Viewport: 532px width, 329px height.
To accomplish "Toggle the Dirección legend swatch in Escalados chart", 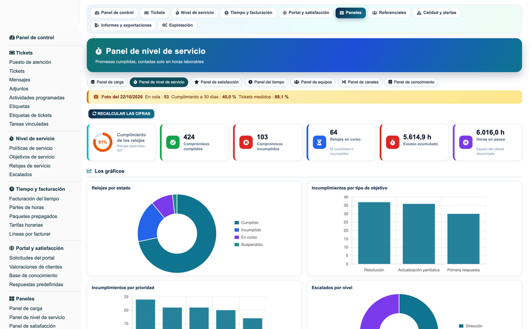I will 461,326.
